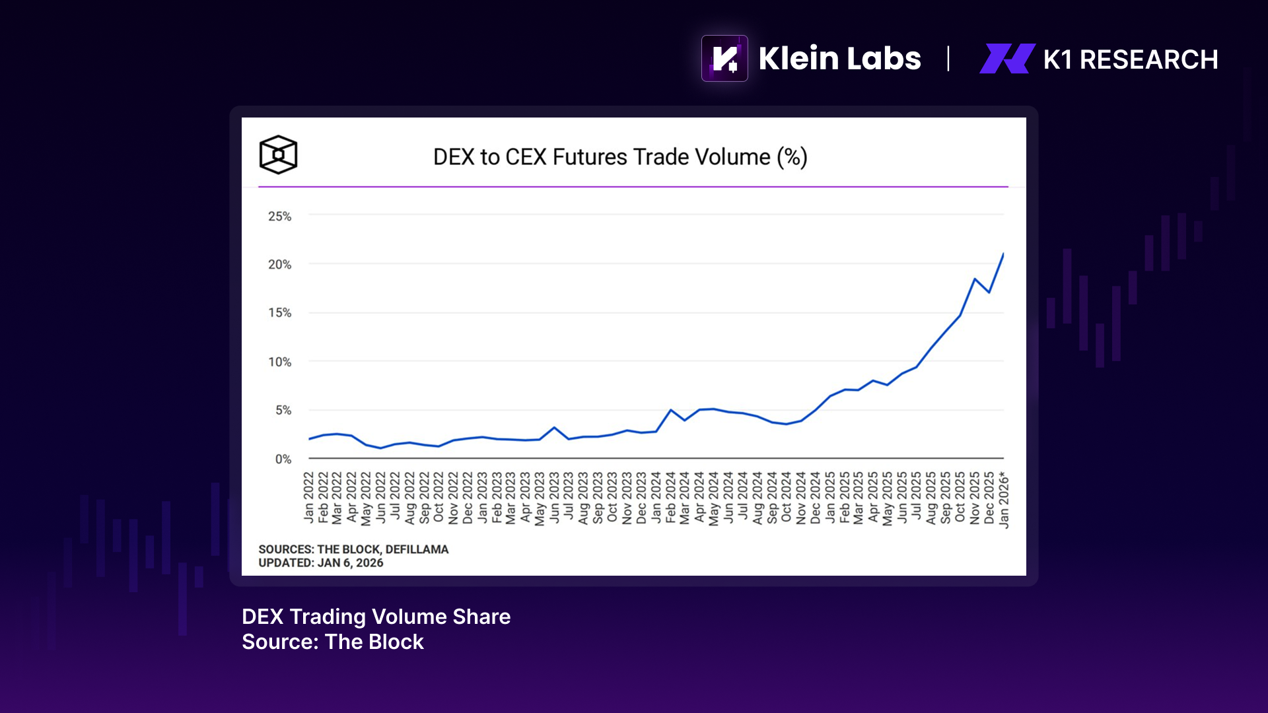Click the 10% y-axis label
This screenshot has height=713, width=1268.
point(279,362)
